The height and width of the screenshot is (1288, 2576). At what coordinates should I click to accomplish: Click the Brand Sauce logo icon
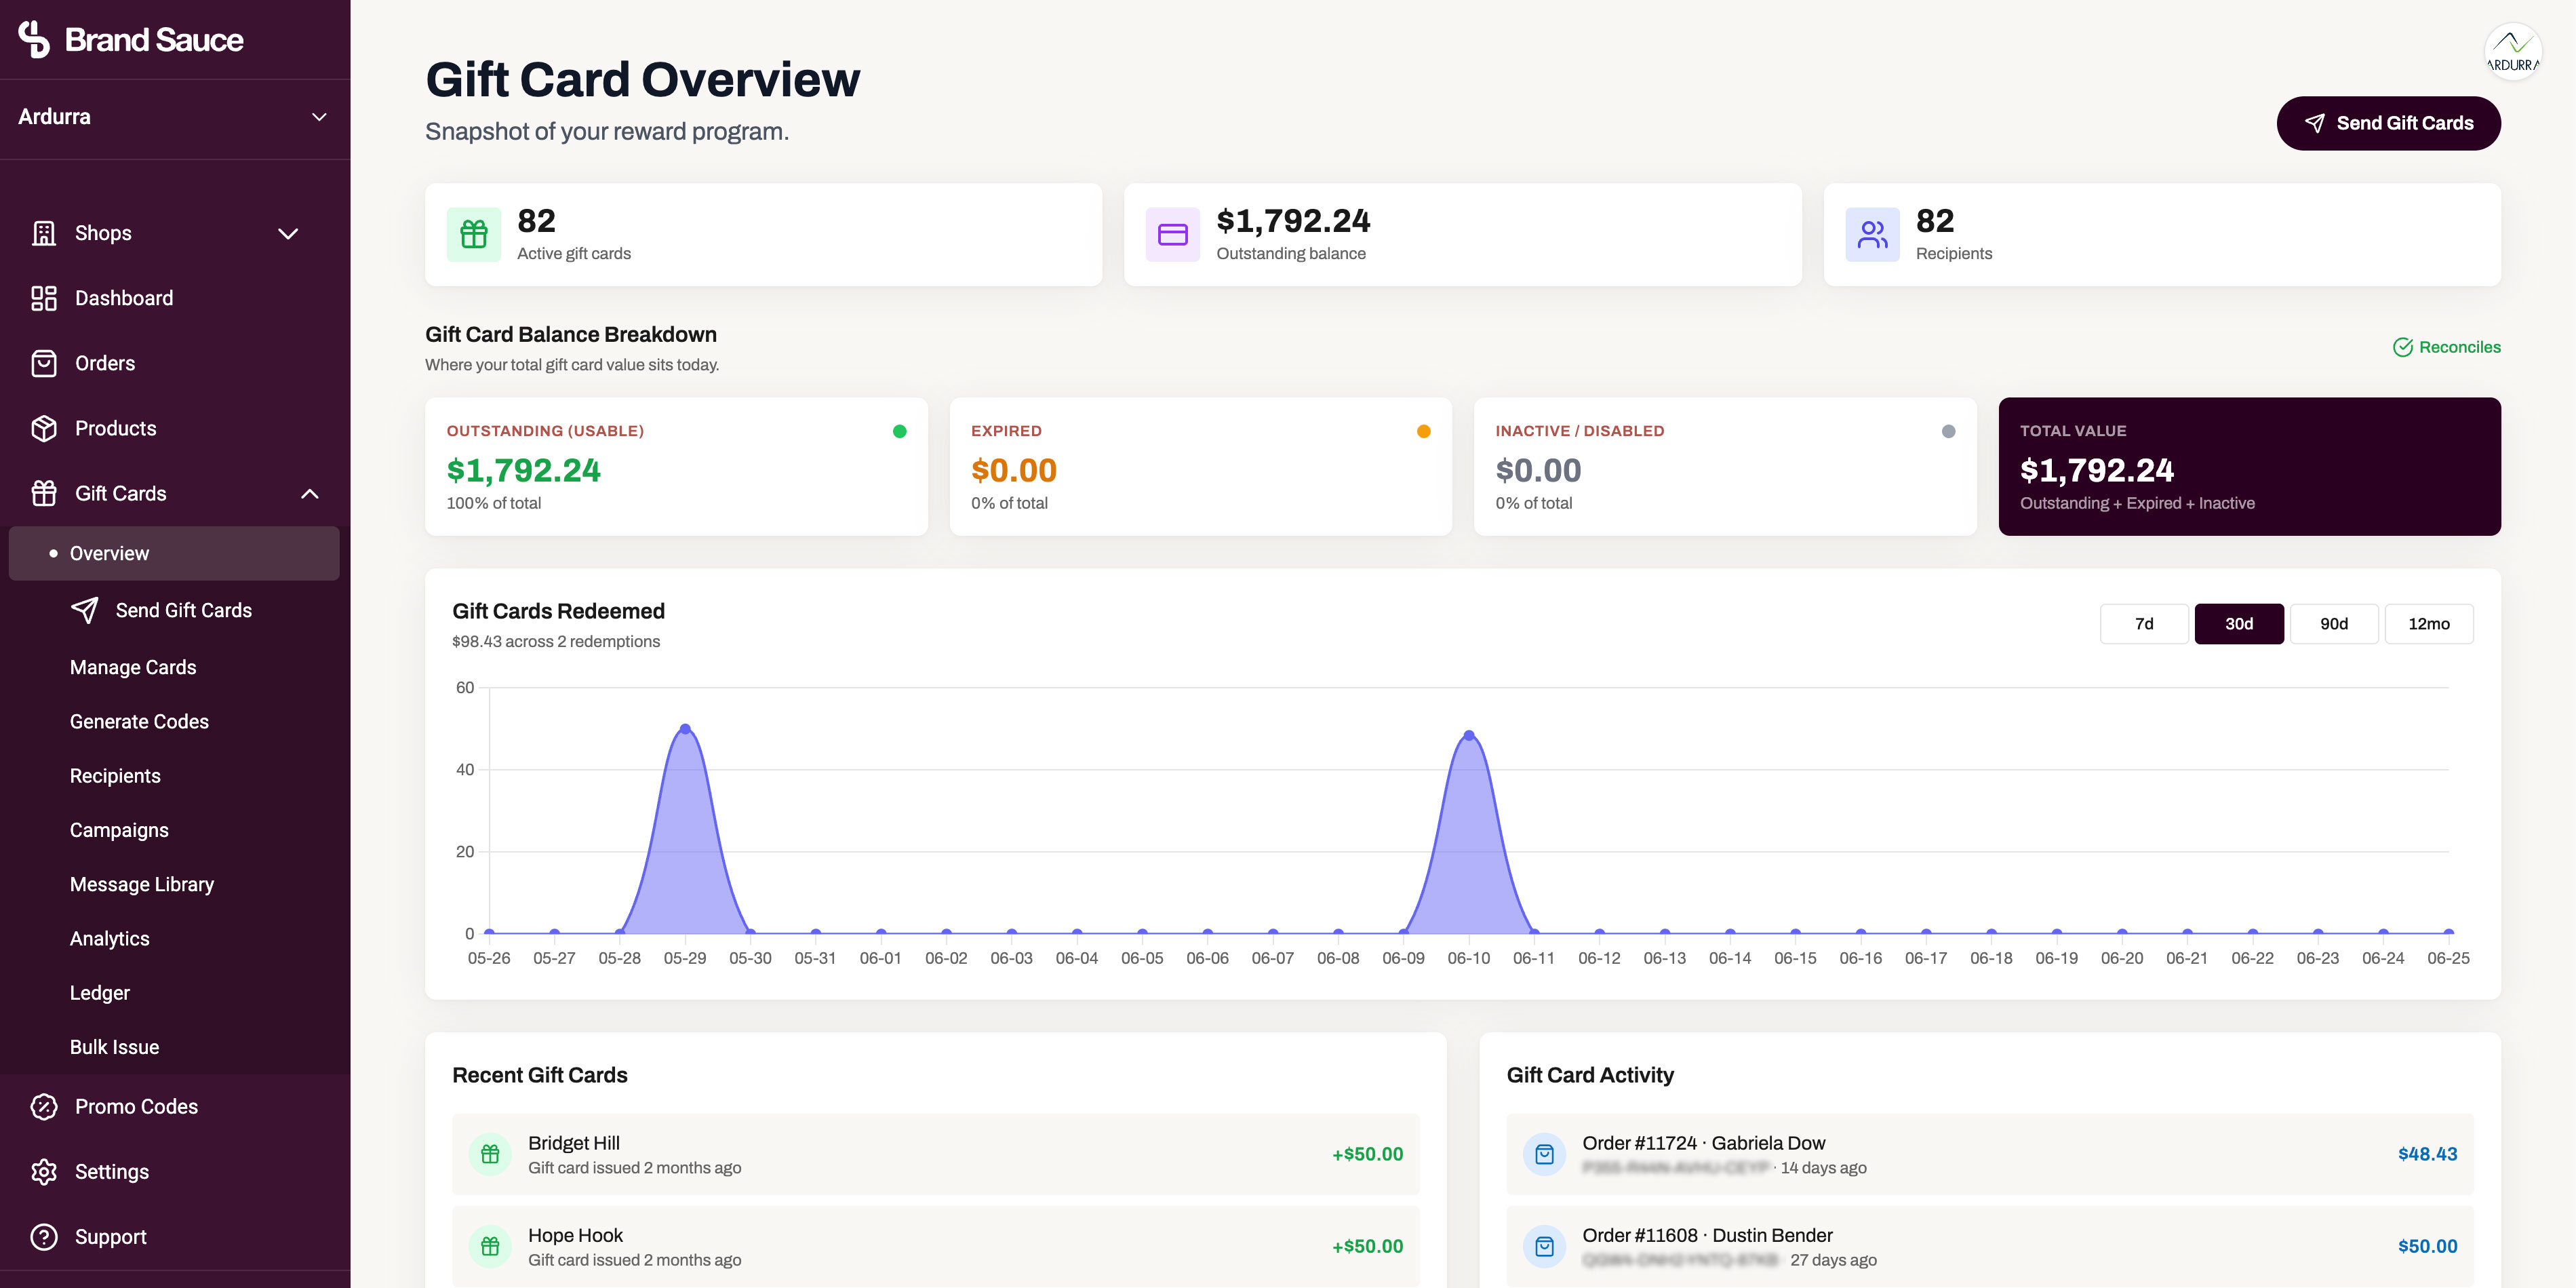[x=34, y=39]
